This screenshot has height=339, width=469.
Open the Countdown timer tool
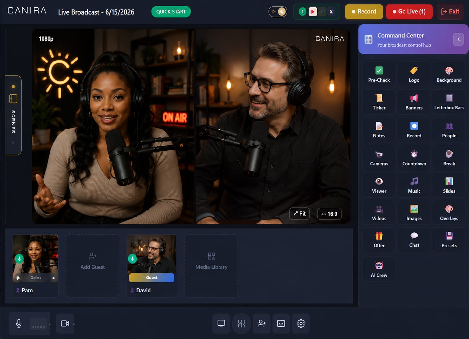(x=414, y=158)
